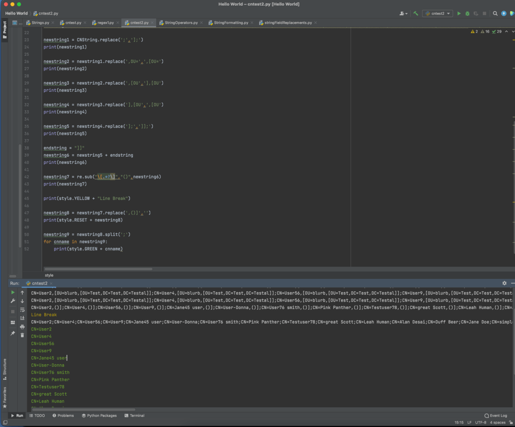This screenshot has height=427, width=515.
Task: Open Search Everywhere with the magnifier icon
Action: click(x=495, y=13)
